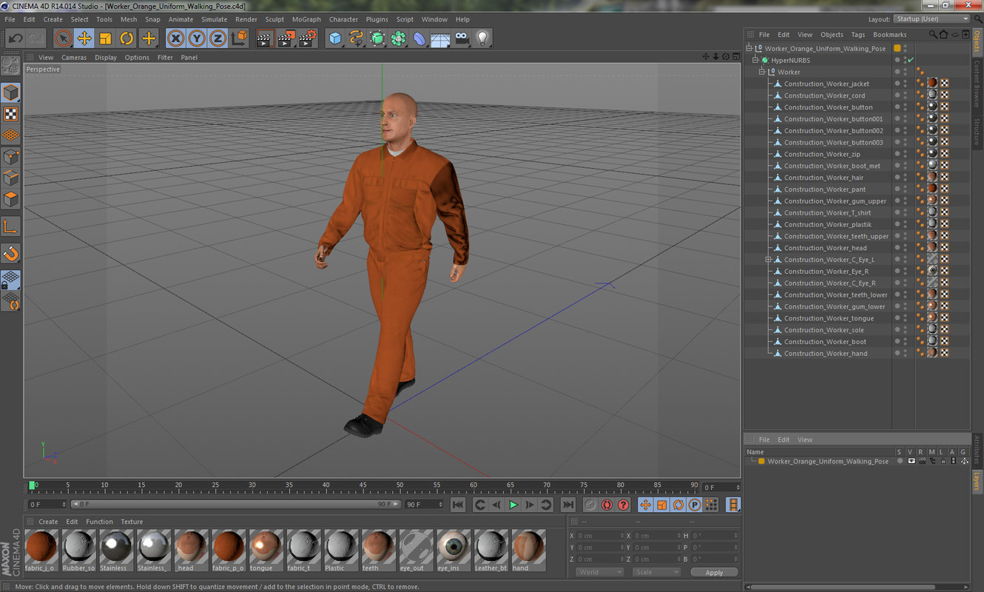The width and height of the screenshot is (984, 592).
Task: Switch to the Cameras menu above the viewport
Action: point(74,56)
